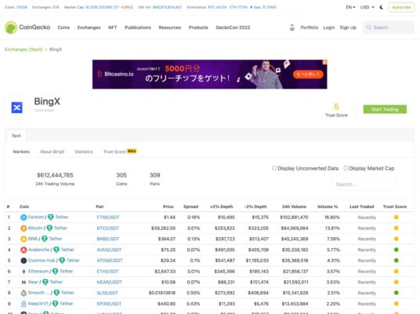The image size is (420, 314).
Task: Go to GeckoCon 2022 page
Action: point(233,27)
